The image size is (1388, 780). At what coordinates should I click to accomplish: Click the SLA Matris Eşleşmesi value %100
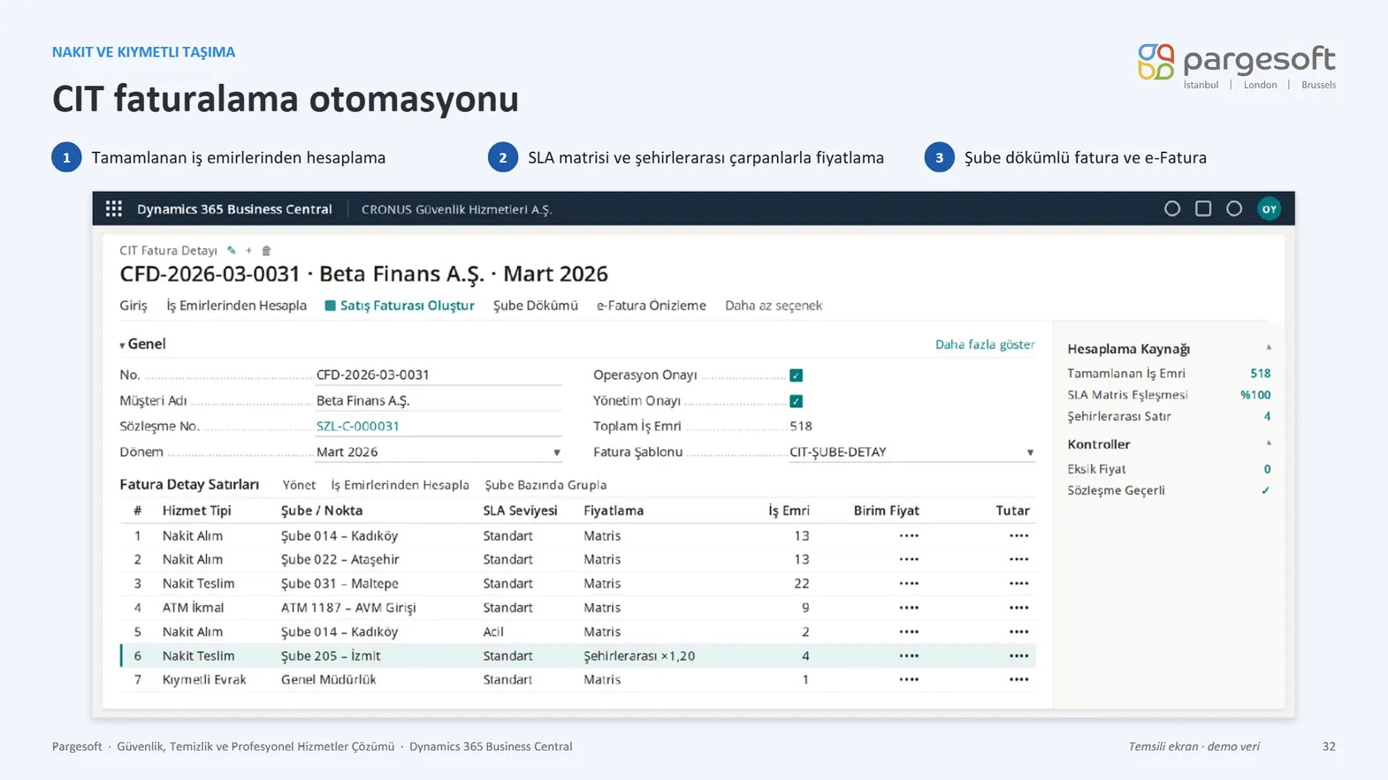click(1255, 395)
